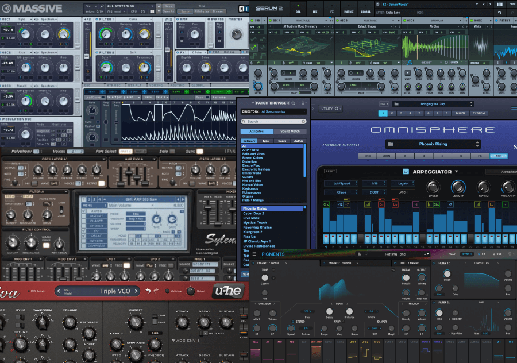Select Omnisphere part 4 button

tap(410, 113)
